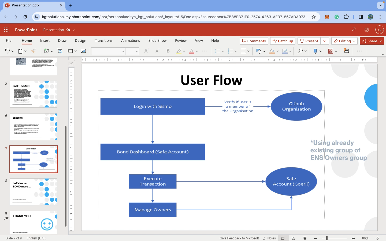
Task: Click the zoom out minus button
Action: click(x=316, y=238)
